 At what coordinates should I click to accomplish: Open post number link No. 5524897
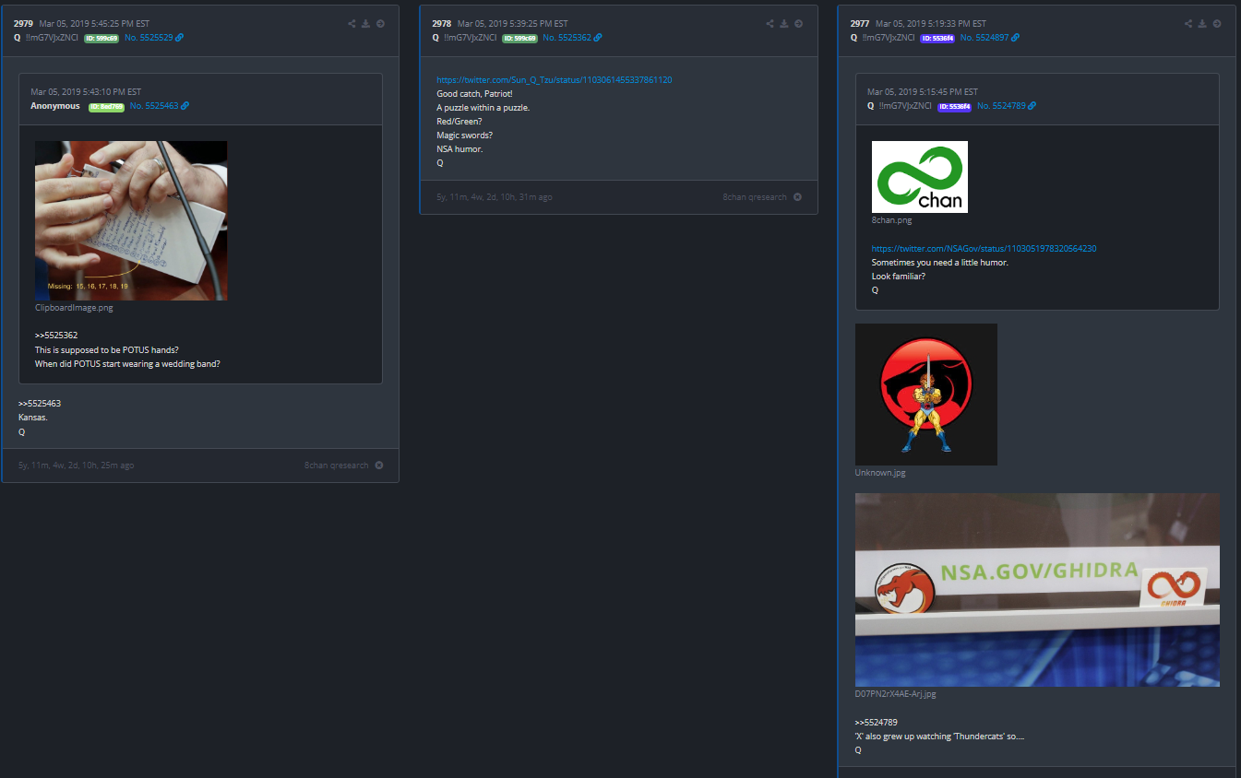click(x=984, y=38)
